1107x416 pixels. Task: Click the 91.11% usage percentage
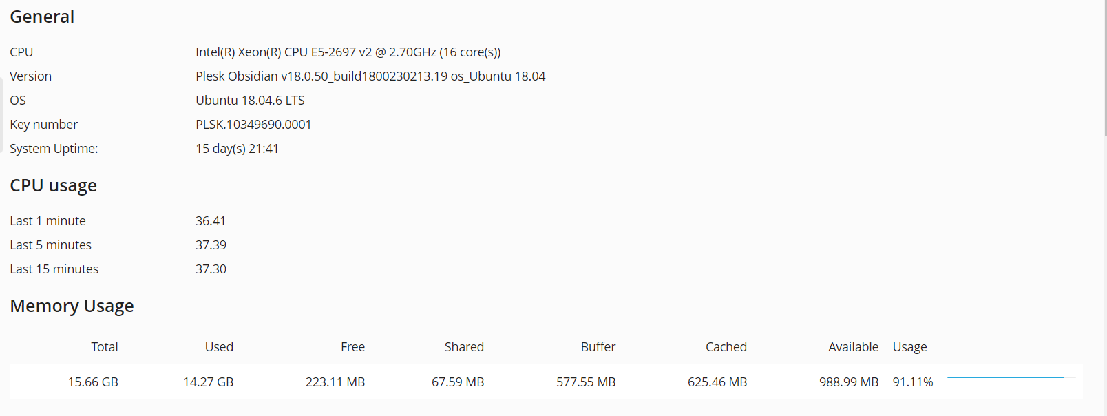coord(913,382)
